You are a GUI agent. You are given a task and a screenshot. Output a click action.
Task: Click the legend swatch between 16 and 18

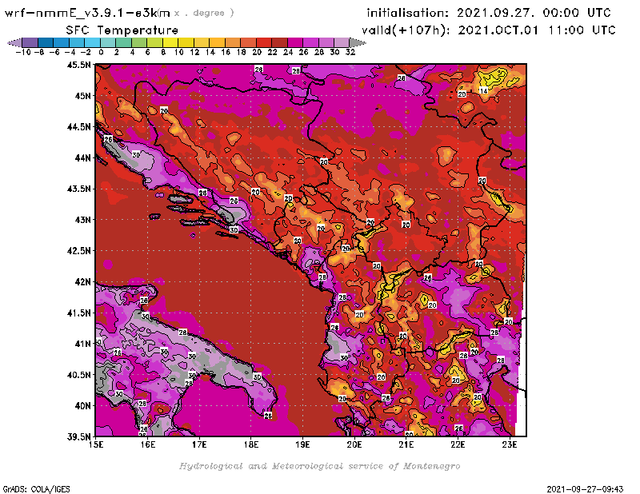click(232, 42)
